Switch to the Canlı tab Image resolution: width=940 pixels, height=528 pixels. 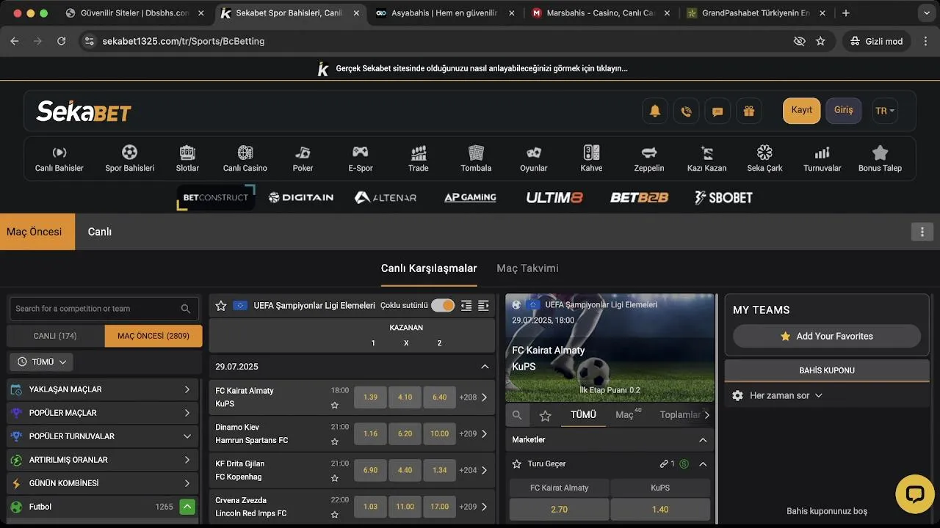pos(99,232)
